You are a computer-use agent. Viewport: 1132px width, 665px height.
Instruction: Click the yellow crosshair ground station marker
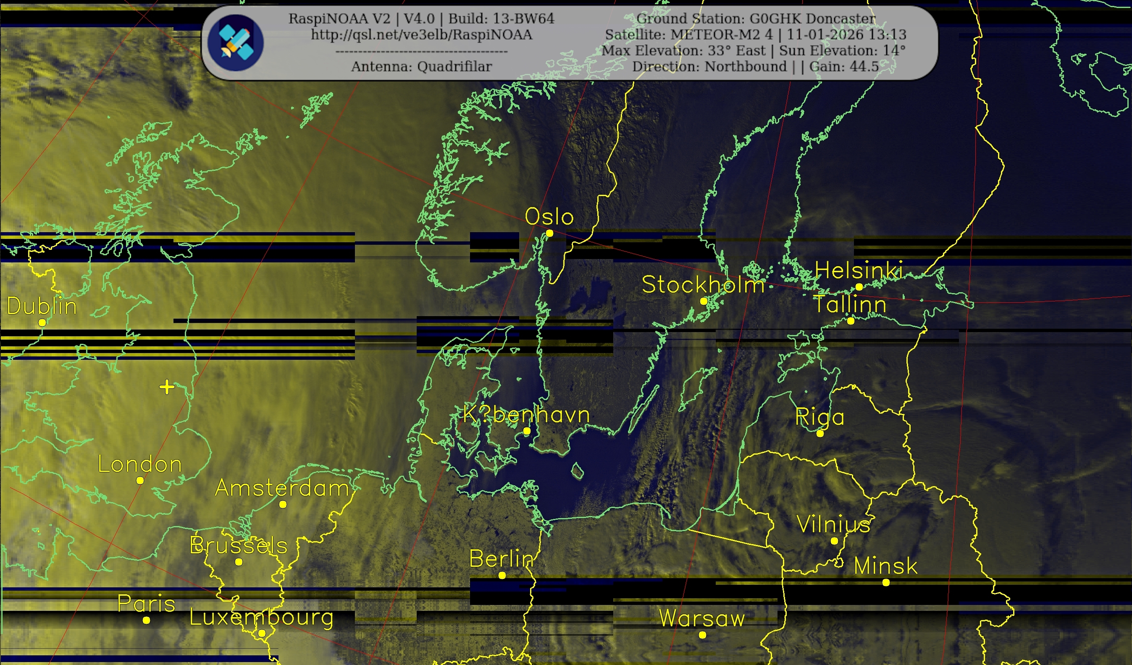[167, 387]
